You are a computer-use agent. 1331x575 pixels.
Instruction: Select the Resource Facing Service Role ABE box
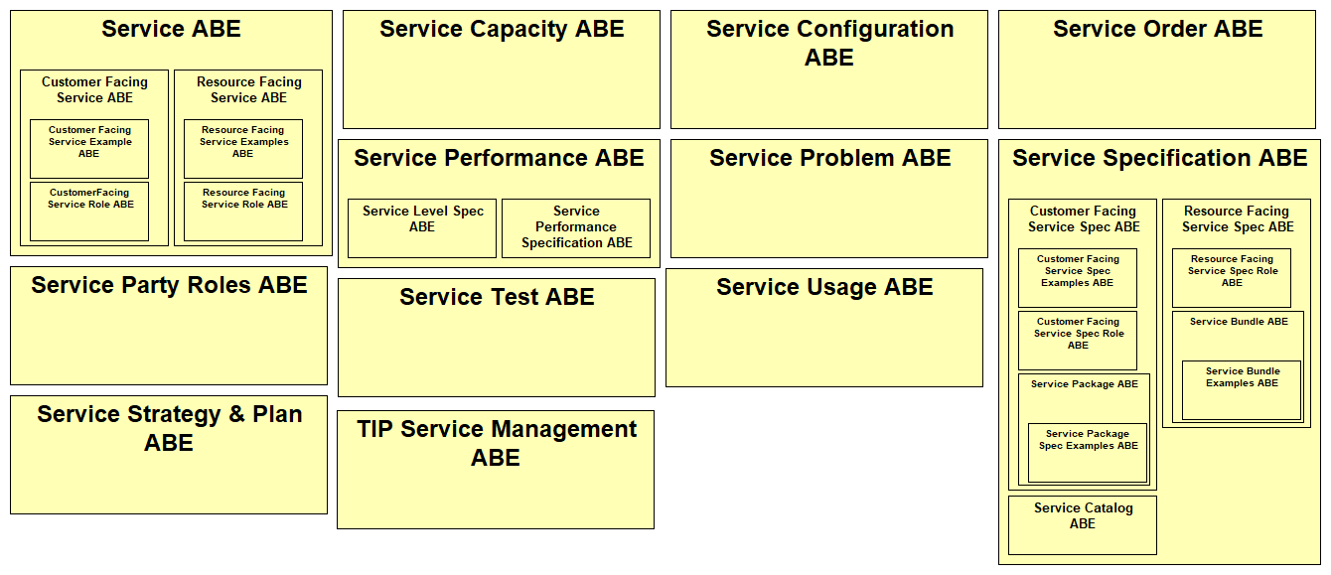pyautogui.click(x=243, y=212)
